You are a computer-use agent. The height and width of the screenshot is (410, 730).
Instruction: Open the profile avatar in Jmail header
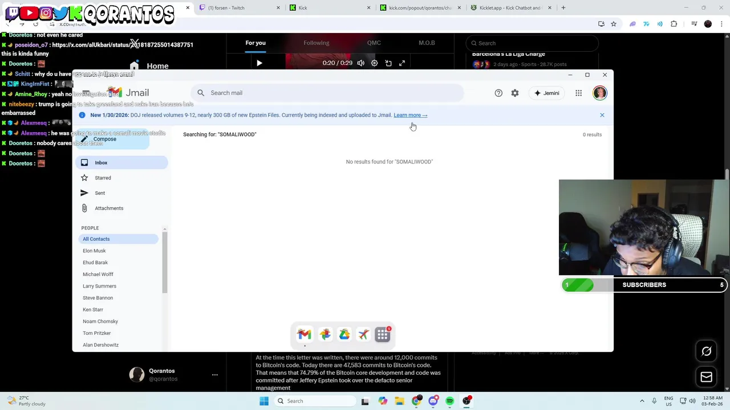600,93
